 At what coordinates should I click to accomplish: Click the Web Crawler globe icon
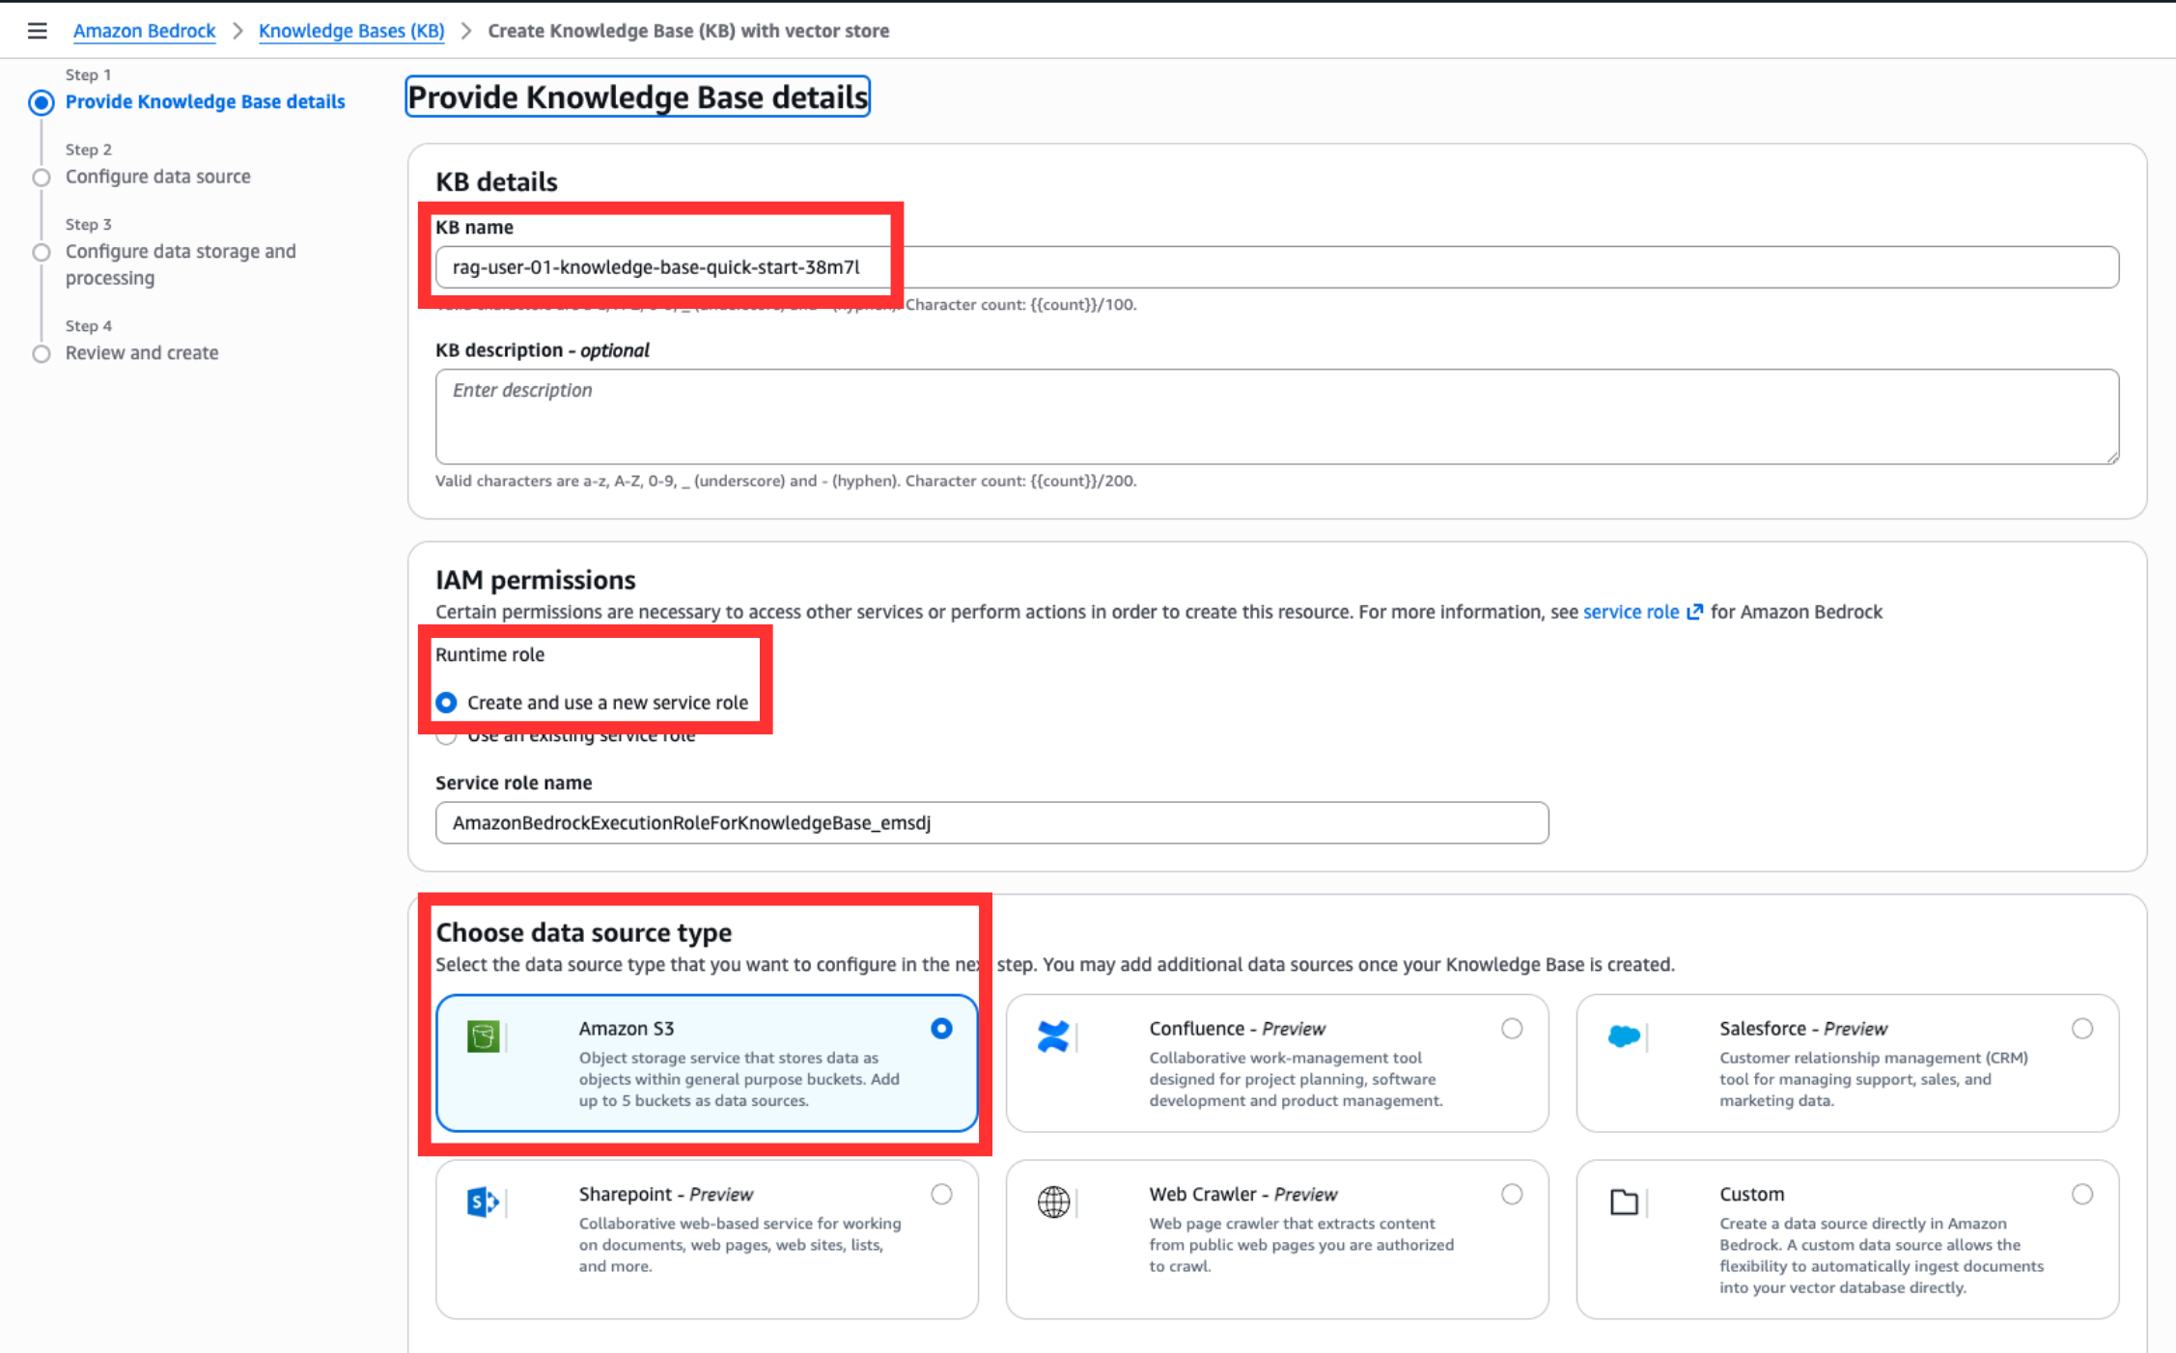(1053, 1202)
